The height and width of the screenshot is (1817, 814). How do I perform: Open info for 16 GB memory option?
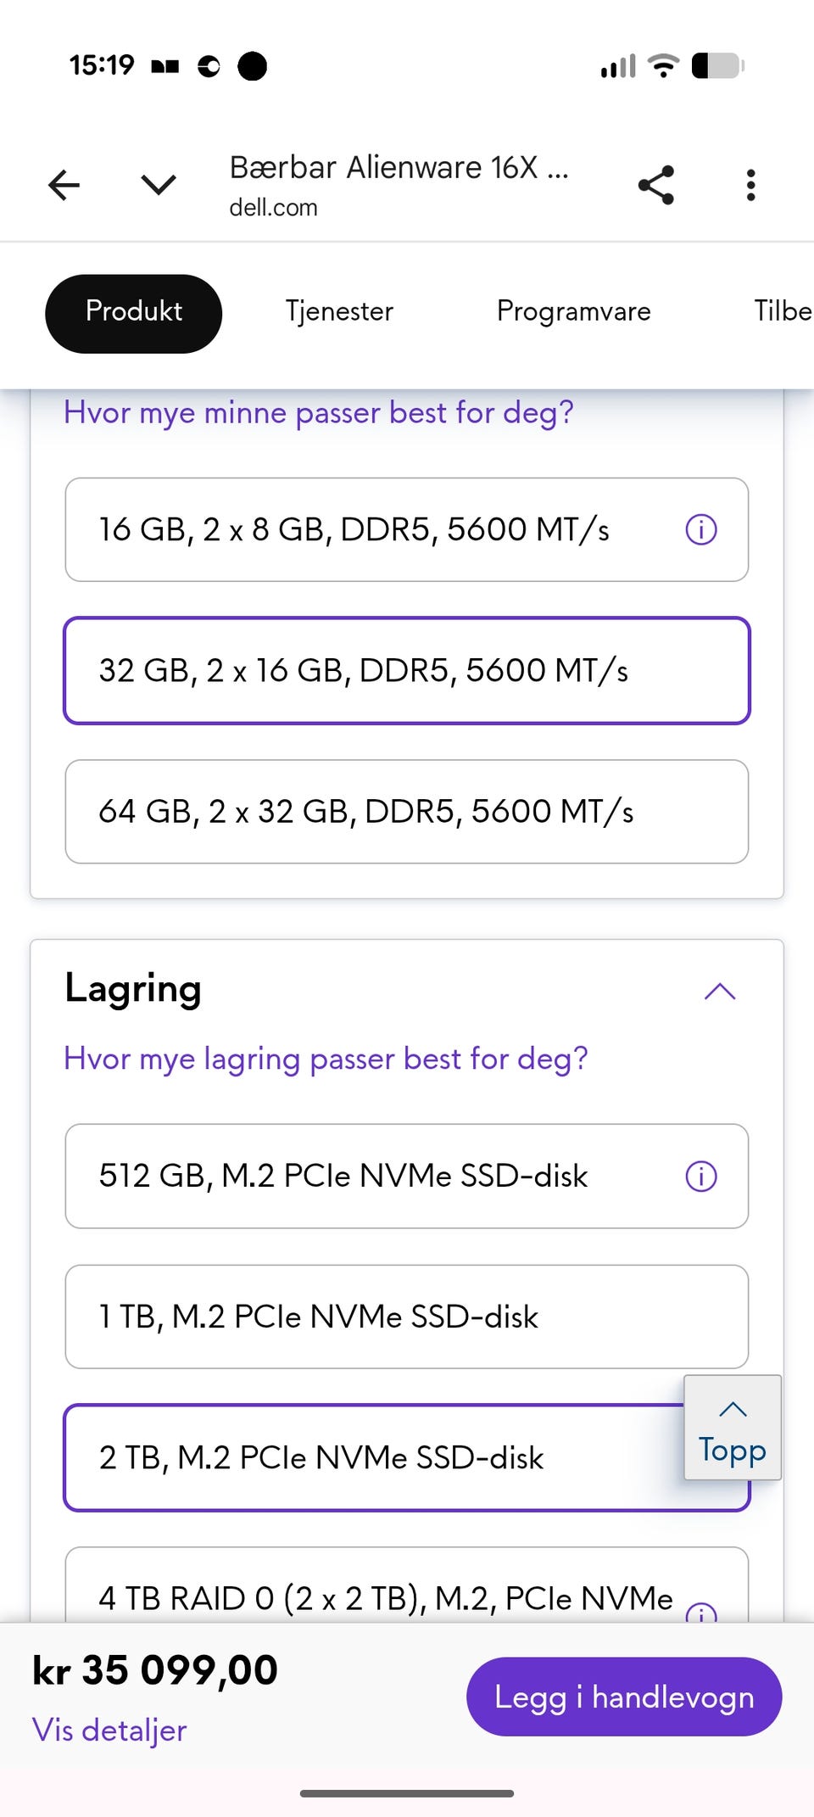pyautogui.click(x=701, y=530)
